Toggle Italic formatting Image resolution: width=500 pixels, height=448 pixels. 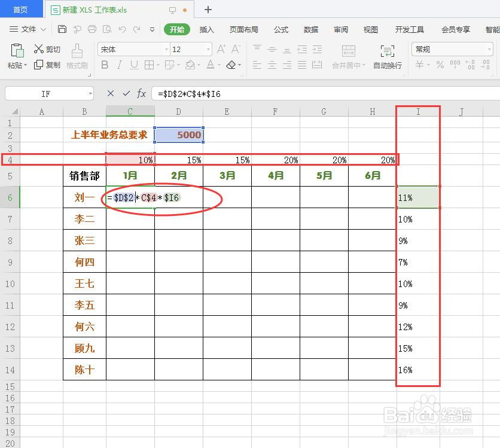pyautogui.click(x=119, y=65)
